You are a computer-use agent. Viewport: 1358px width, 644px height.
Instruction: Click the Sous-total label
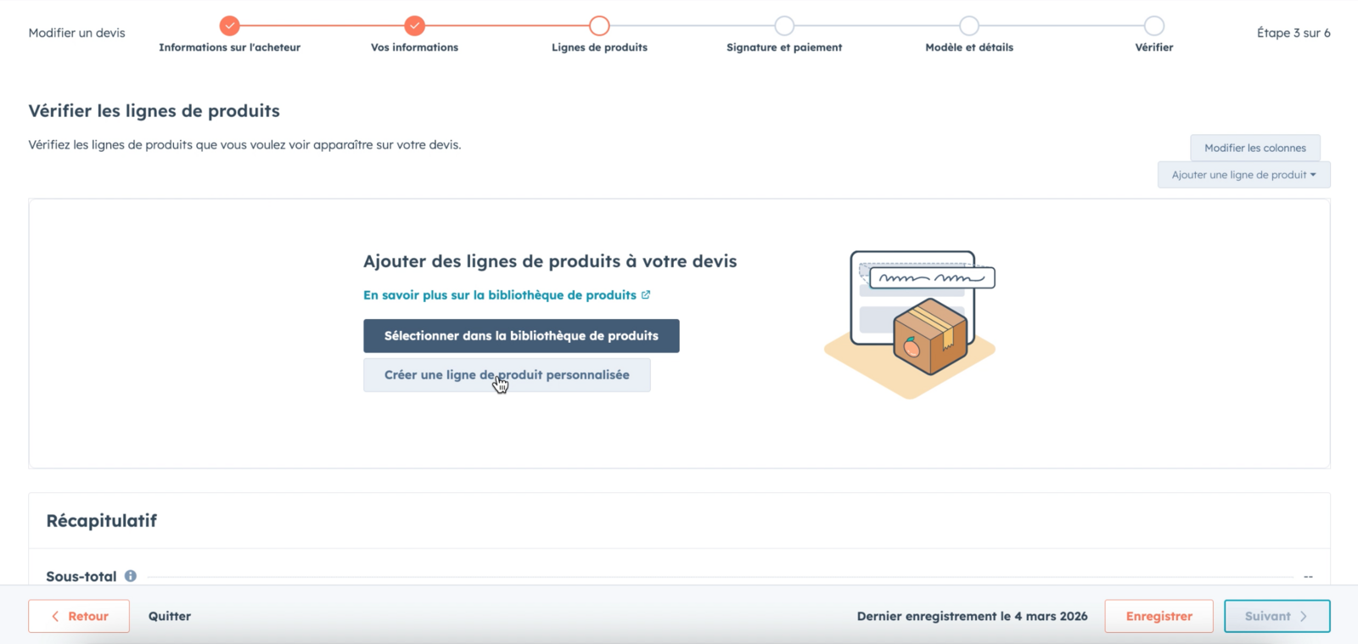tap(81, 576)
